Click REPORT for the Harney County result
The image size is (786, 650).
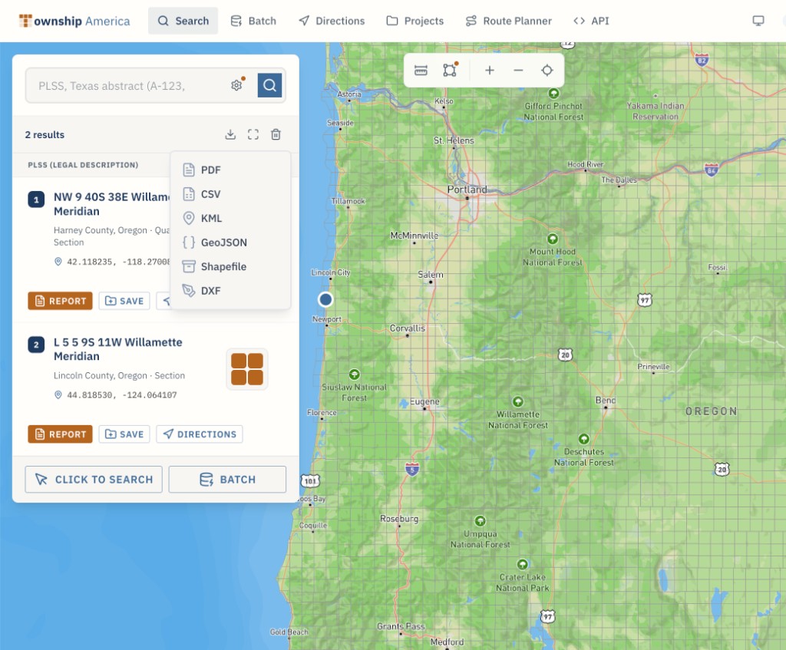(60, 301)
